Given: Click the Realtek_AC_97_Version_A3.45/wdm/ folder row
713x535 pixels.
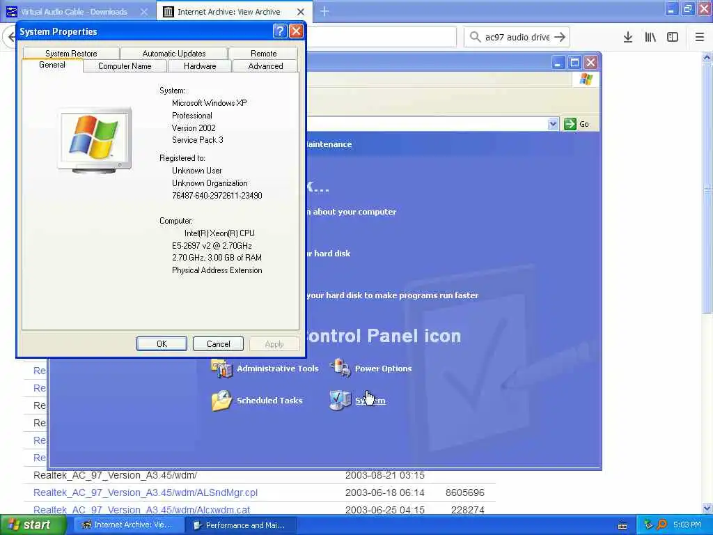Looking at the screenshot, I should click(259, 475).
